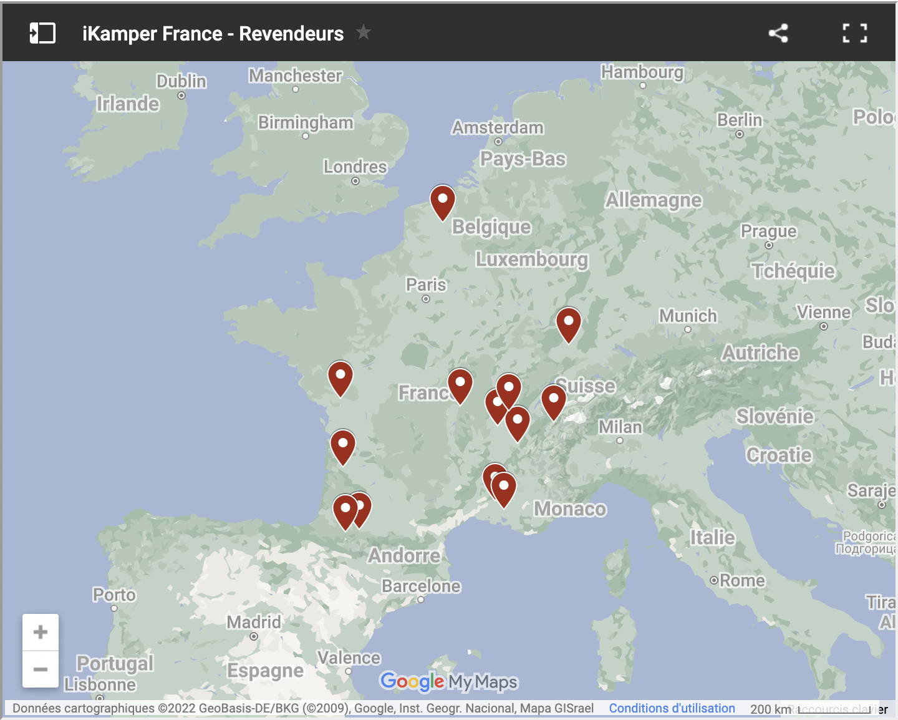Click the Données cartographiques attribution text
The height and width of the screenshot is (720, 898).
click(303, 708)
